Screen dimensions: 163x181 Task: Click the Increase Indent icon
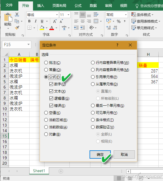pos(83,28)
